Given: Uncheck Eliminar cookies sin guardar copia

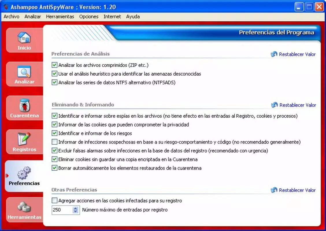Looking at the screenshot, I should (x=54, y=159).
